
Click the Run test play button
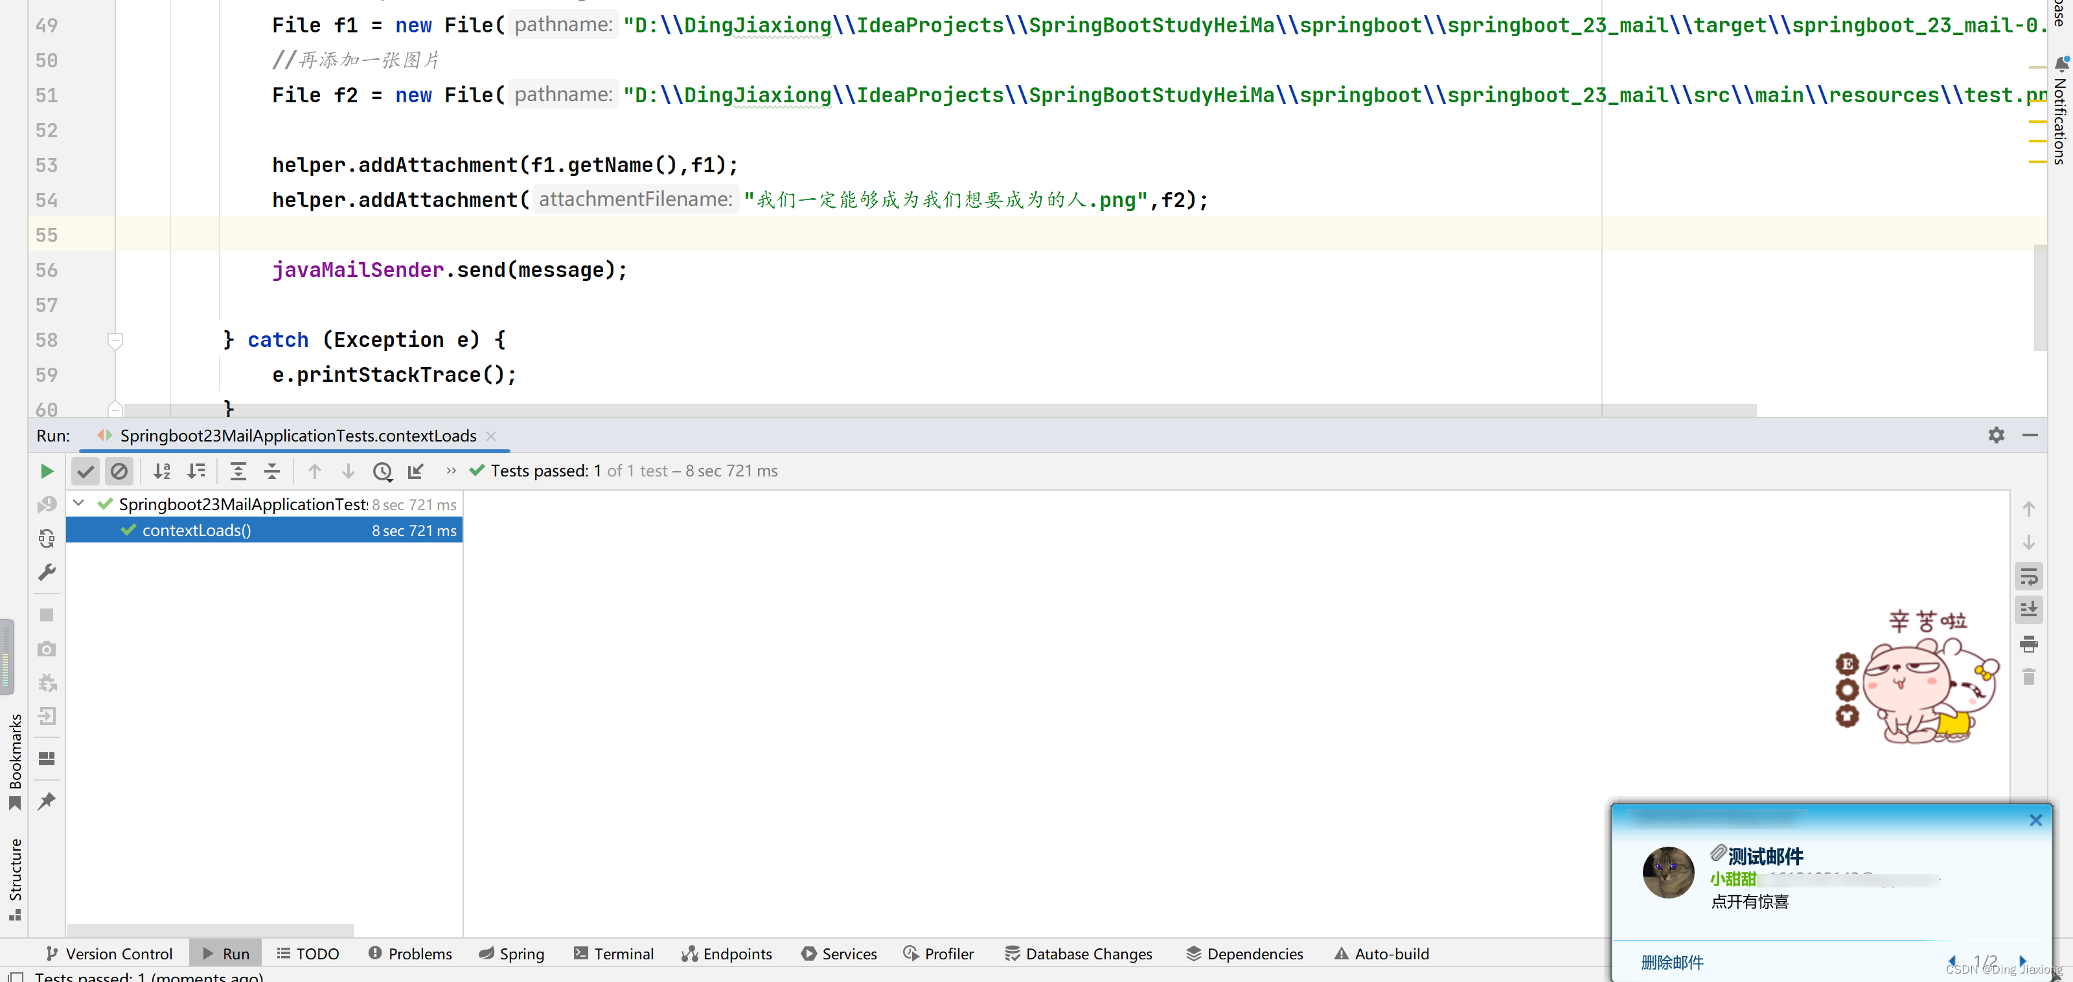[46, 471]
